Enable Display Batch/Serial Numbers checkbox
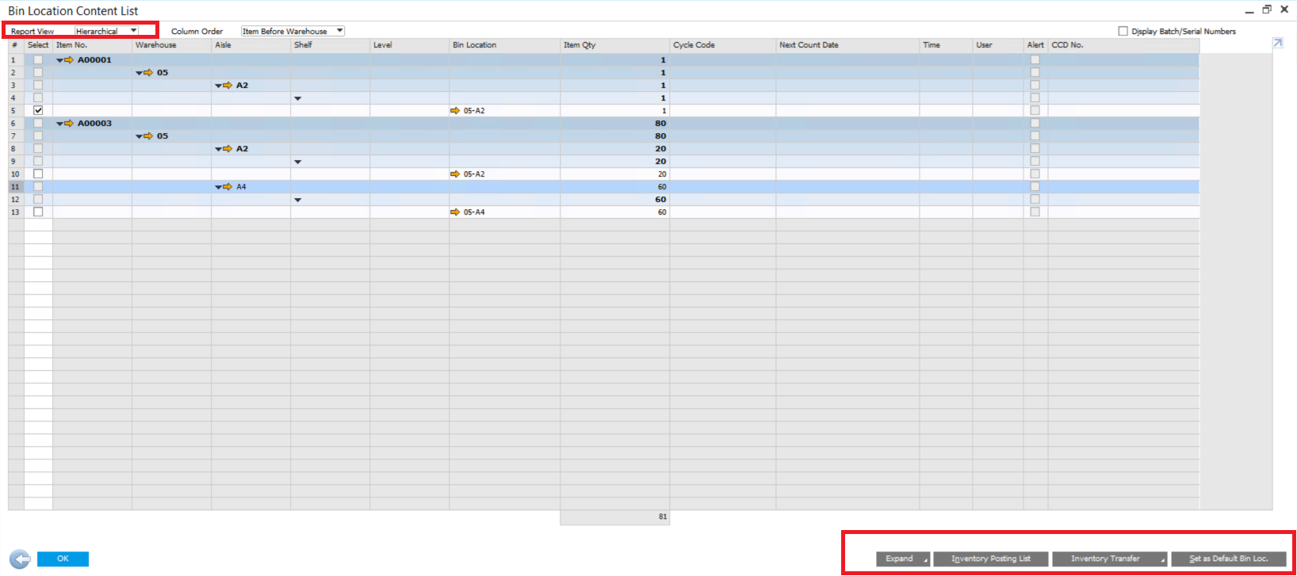 [1123, 31]
